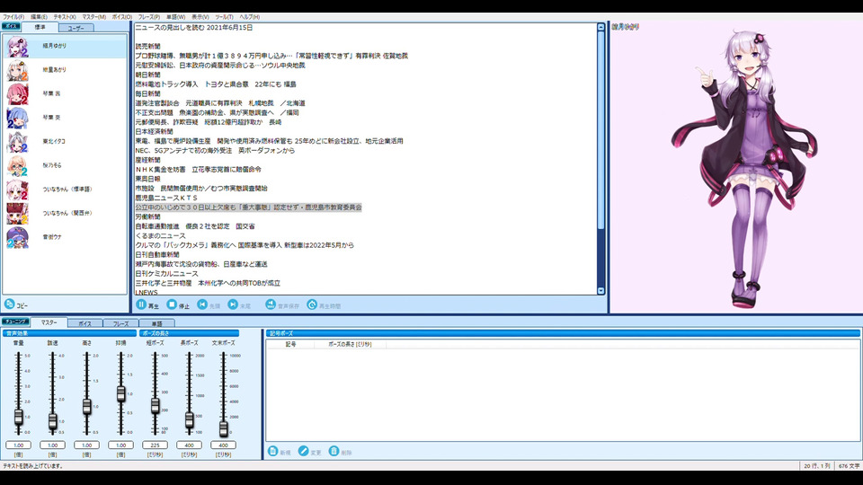Viewport: 863px width, 485px height.
Task: Open the 単語(W) menu
Action: coord(176,17)
